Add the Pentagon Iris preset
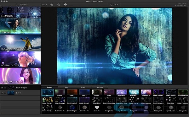 point(158,108)
